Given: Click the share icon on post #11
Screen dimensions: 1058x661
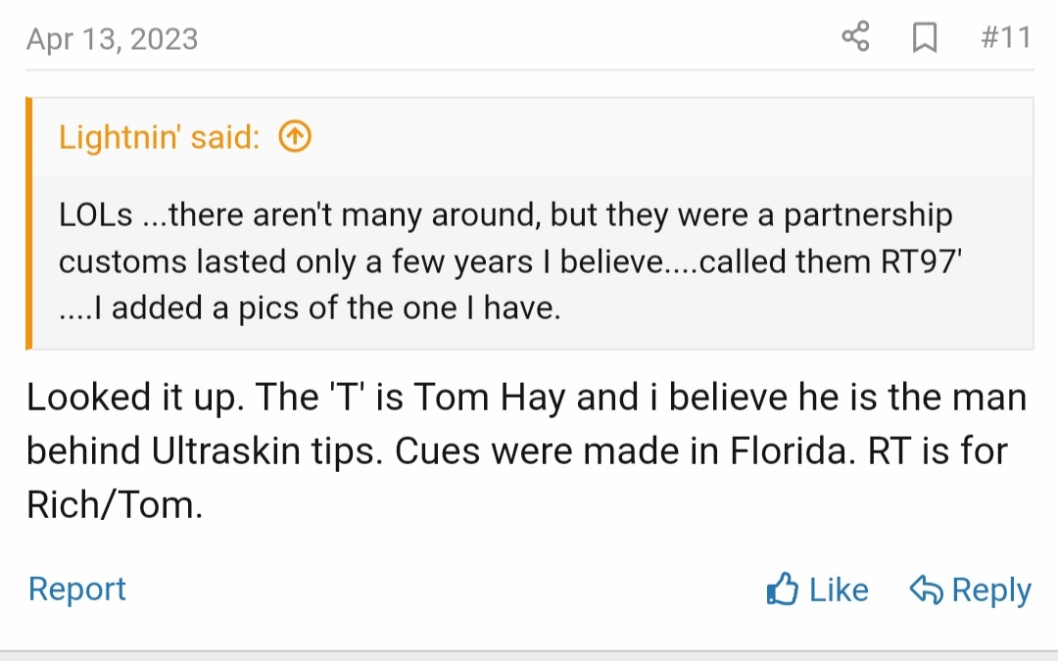Looking at the screenshot, I should (855, 38).
